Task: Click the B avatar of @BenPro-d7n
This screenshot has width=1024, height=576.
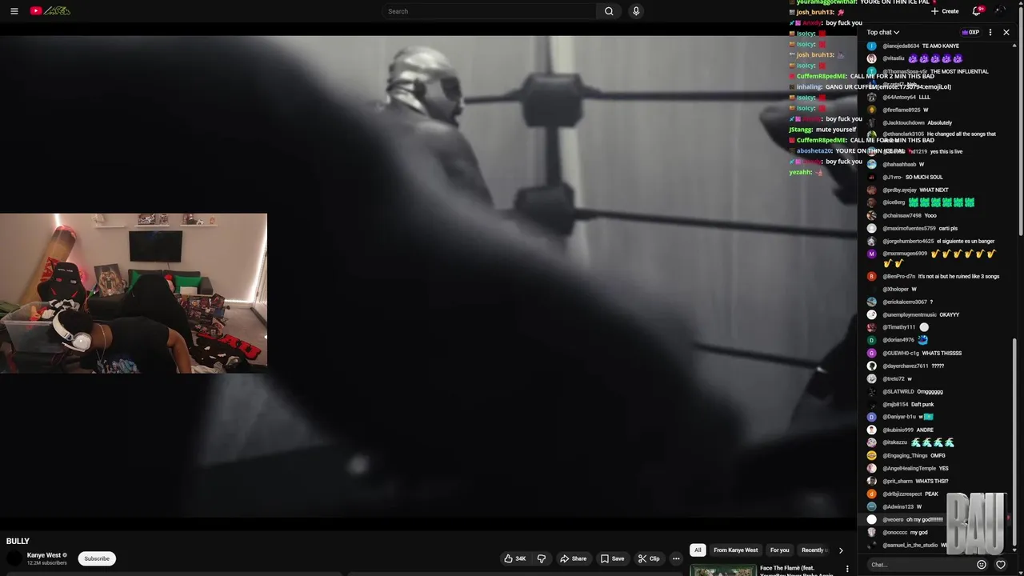Action: tap(871, 276)
